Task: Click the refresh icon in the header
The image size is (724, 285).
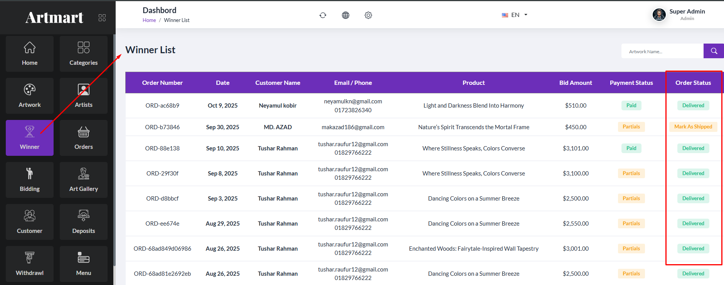Action: [323, 15]
